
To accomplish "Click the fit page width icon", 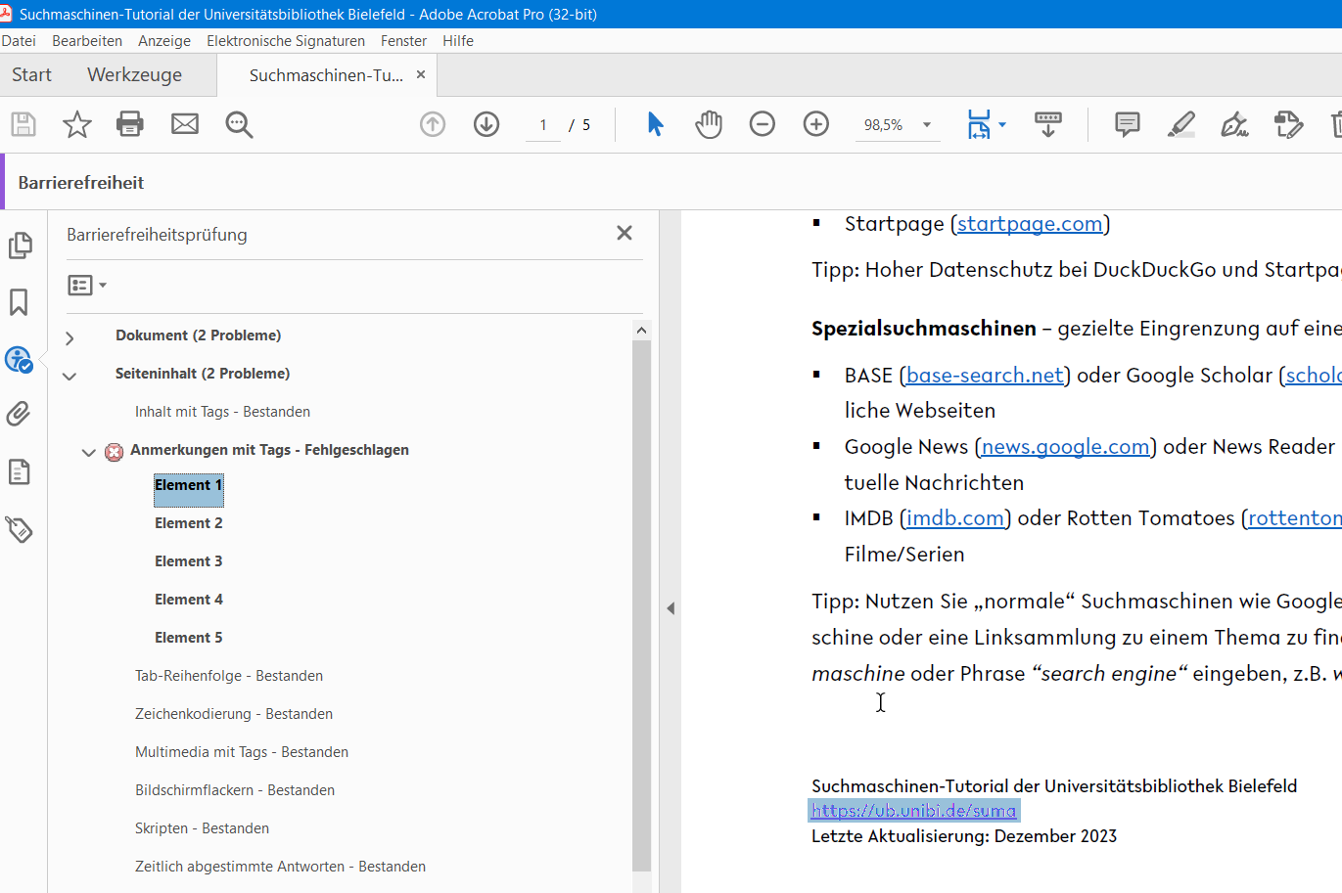I will click(x=979, y=124).
